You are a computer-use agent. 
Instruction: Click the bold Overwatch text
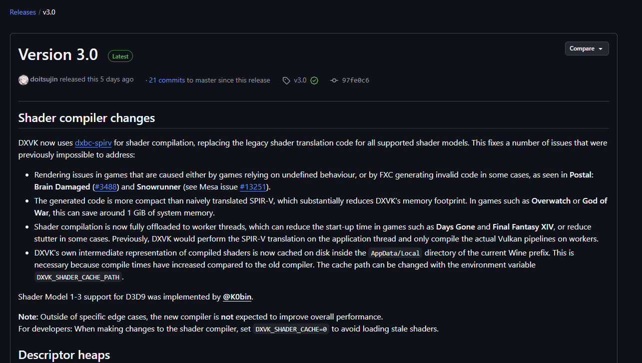551,201
